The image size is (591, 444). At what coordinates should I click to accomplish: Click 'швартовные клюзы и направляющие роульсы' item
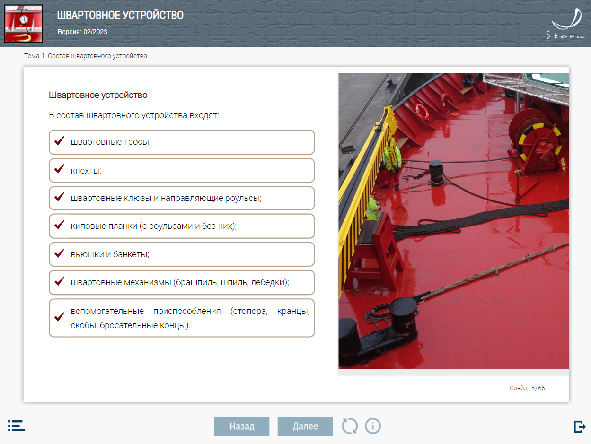click(x=182, y=198)
